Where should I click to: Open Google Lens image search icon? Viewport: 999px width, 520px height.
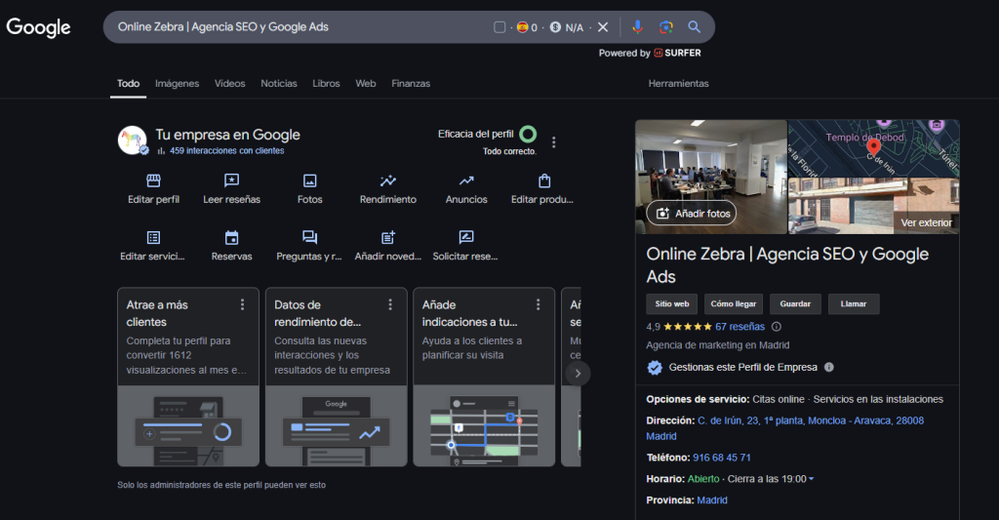click(665, 27)
